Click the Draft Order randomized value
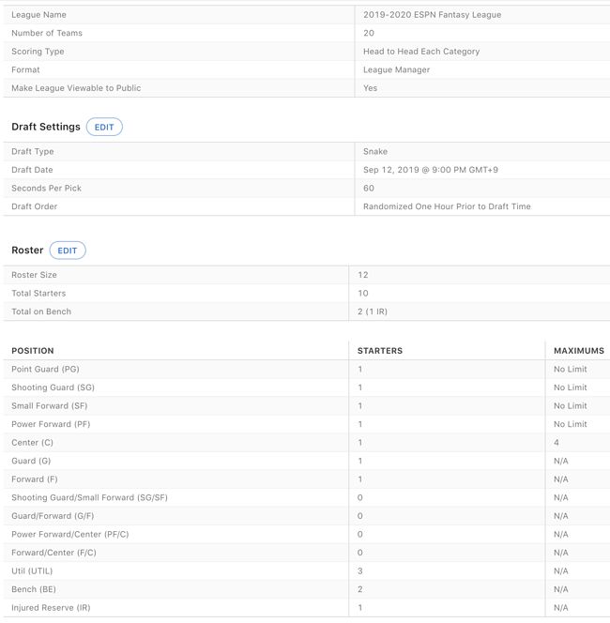The image size is (610, 623). (447, 206)
